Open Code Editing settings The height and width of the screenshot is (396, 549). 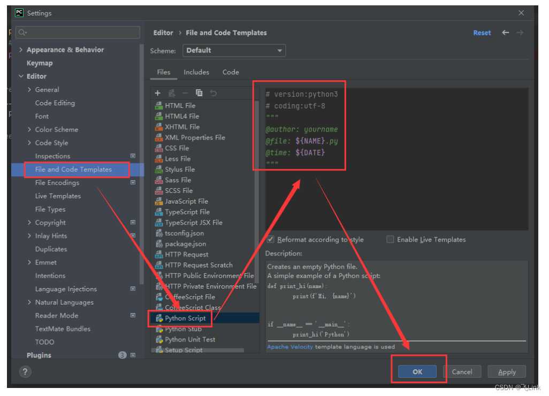(x=55, y=103)
